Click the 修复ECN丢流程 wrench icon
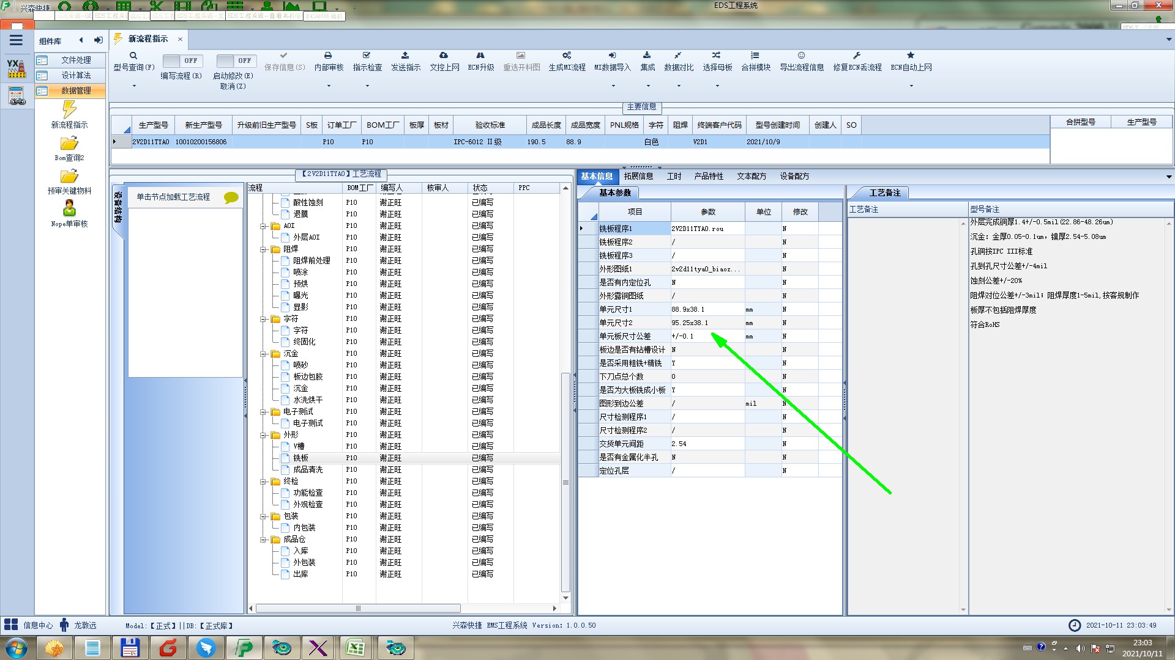Viewport: 1175px width, 660px height. (x=857, y=56)
